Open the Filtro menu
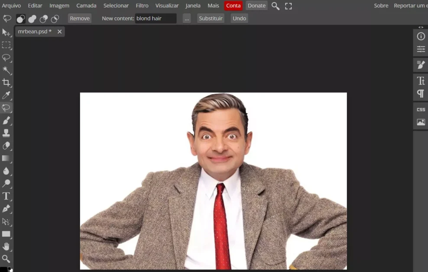The width and height of the screenshot is (428, 272). 142,6
